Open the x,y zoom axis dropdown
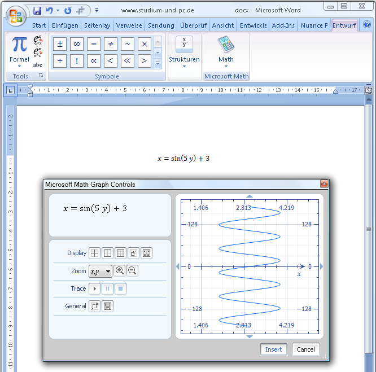Image resolution: width=376 pixels, height=372 pixels. (x=100, y=272)
